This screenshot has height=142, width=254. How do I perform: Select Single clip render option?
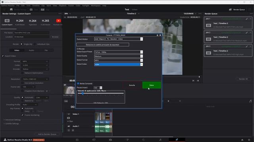[x=21, y=44]
